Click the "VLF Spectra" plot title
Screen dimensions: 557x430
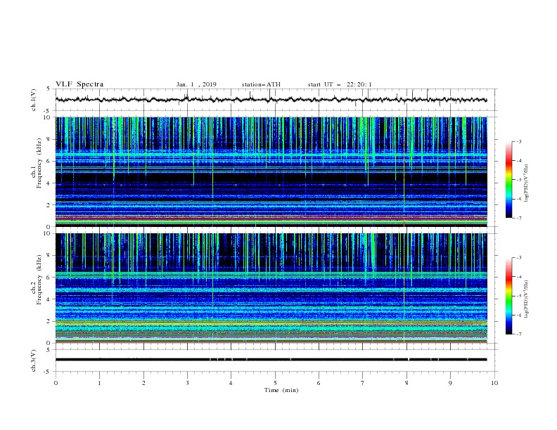point(79,84)
